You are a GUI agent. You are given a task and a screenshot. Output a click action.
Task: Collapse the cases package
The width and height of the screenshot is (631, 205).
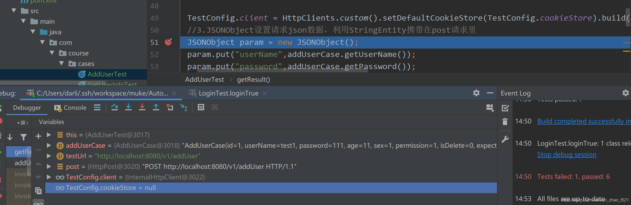61,63
